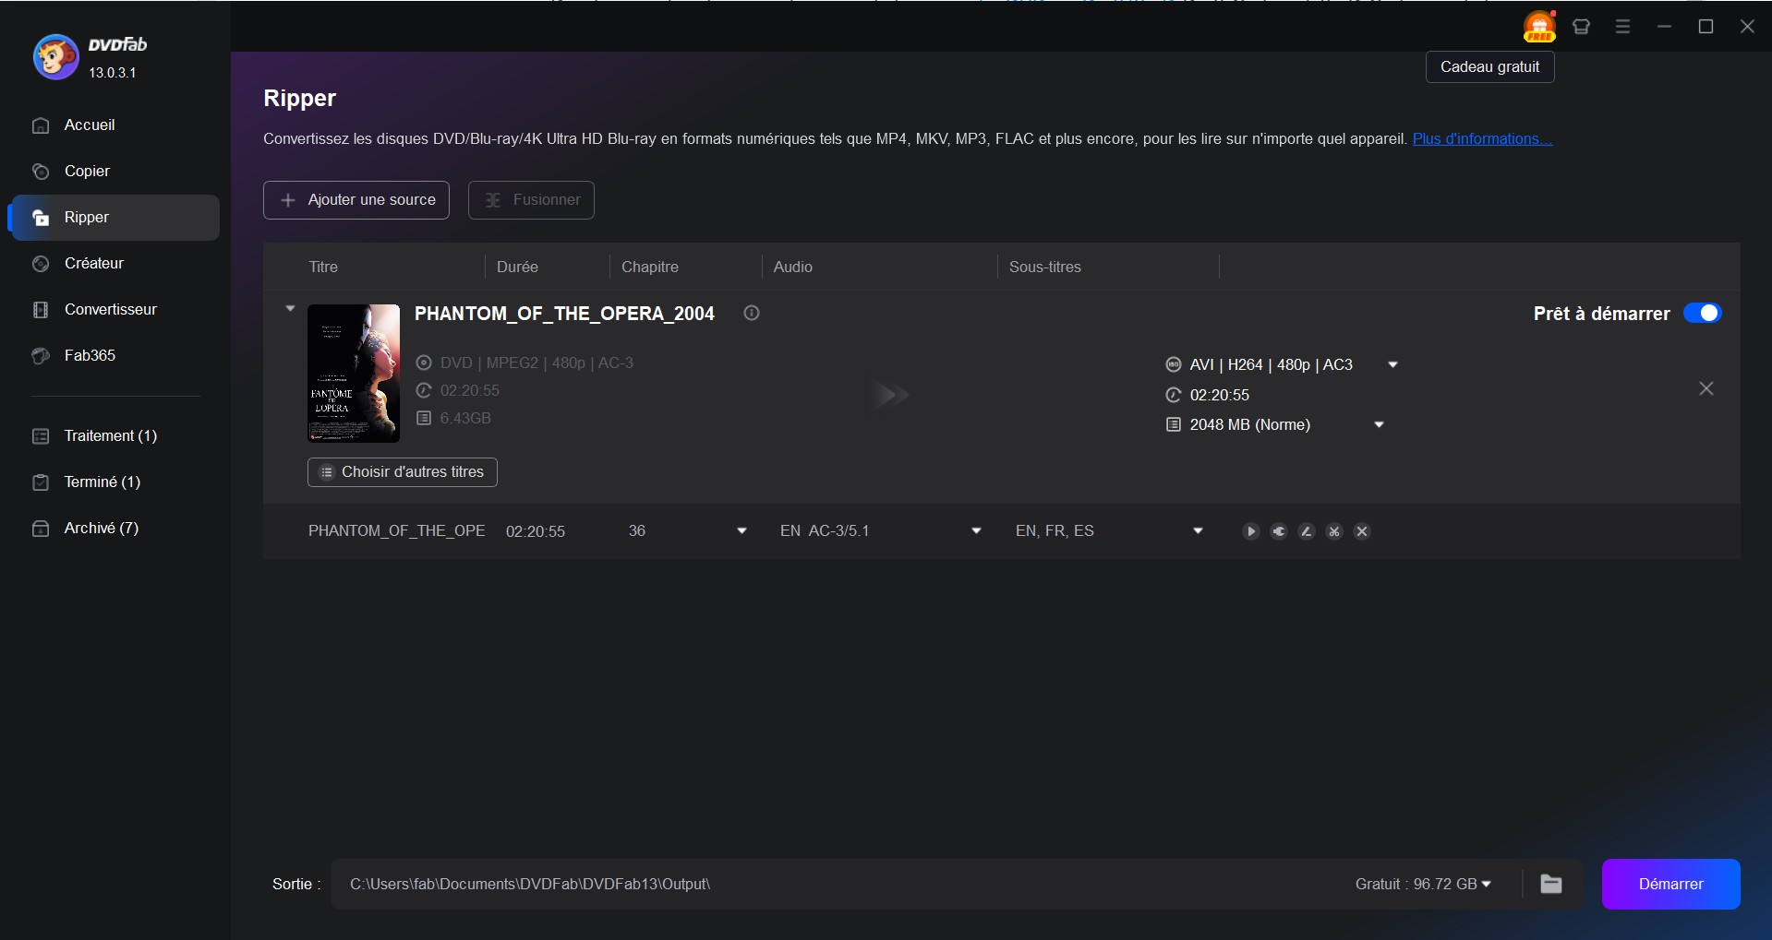Click Ajouter une source button

coord(356,200)
